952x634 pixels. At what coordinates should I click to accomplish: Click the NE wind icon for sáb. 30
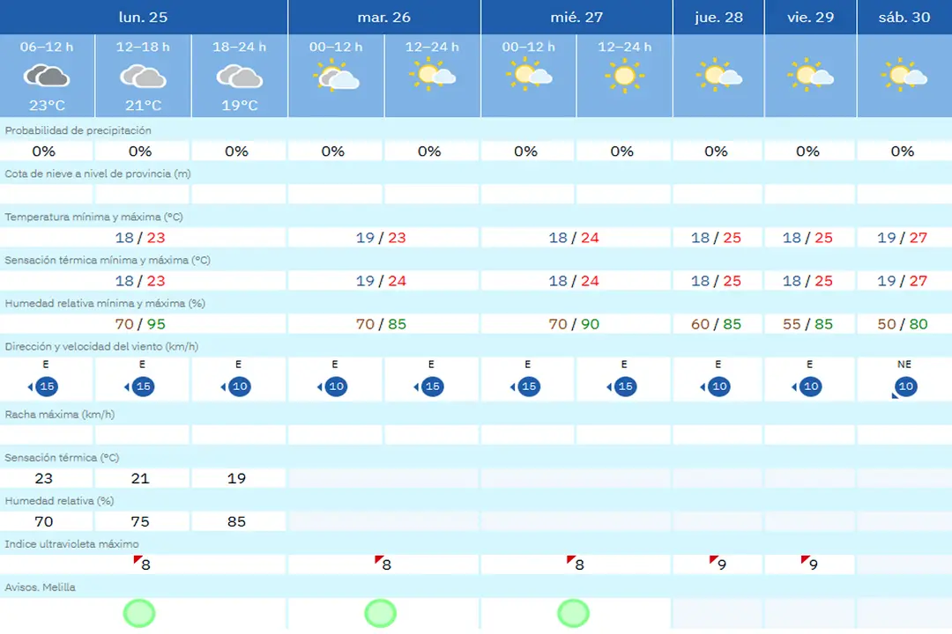(x=904, y=387)
